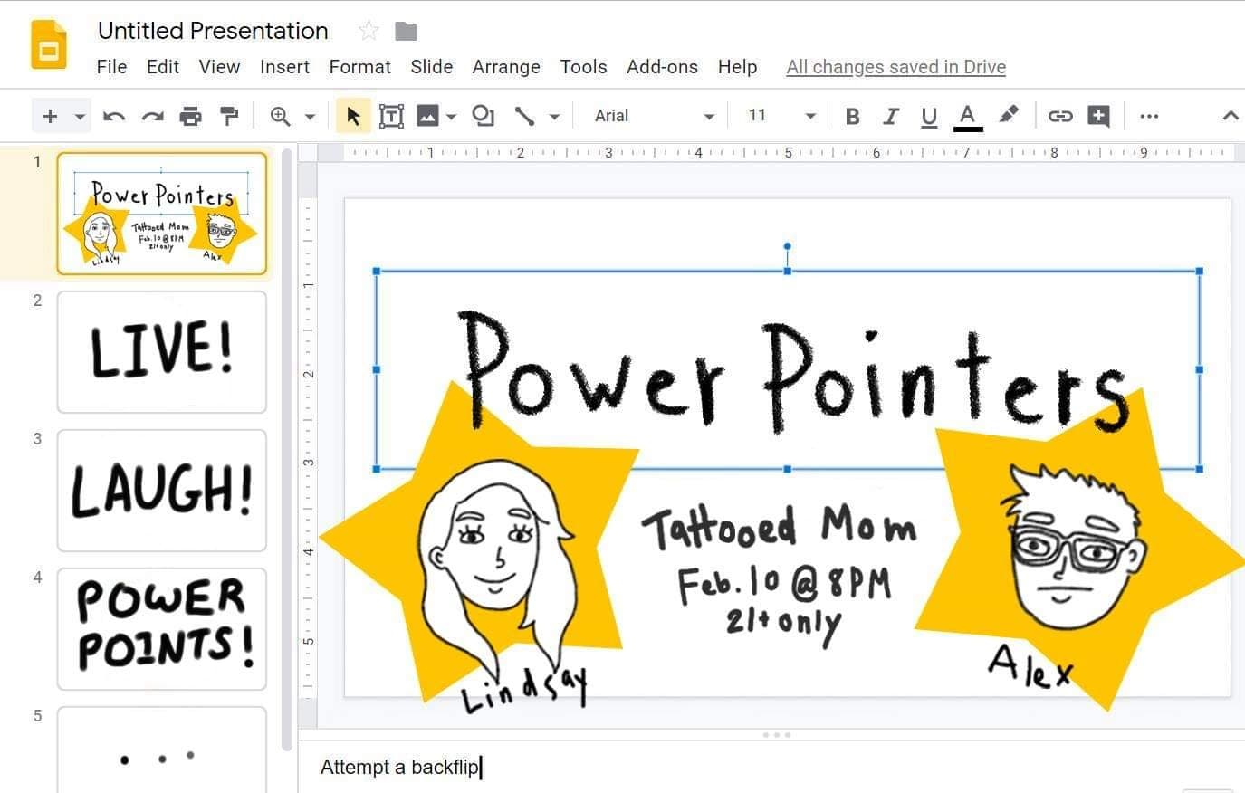Toggle Underline formatting
This screenshot has width=1245, height=793.
pos(929,117)
